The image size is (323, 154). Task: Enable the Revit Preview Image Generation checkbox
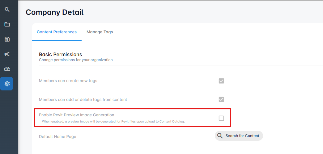tap(221, 118)
